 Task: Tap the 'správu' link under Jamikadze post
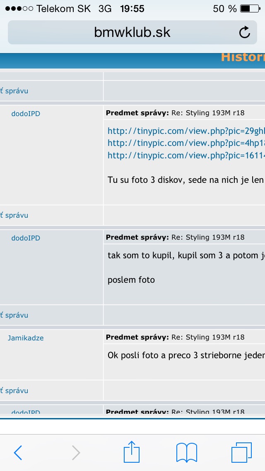[15, 391]
